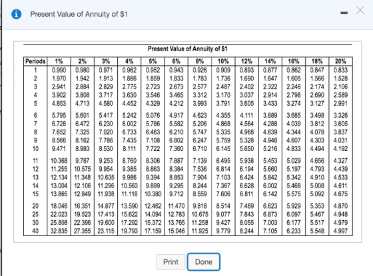The image size is (373, 276).
Task: Click value 5.575 in the 16% column
Action: [294, 194]
